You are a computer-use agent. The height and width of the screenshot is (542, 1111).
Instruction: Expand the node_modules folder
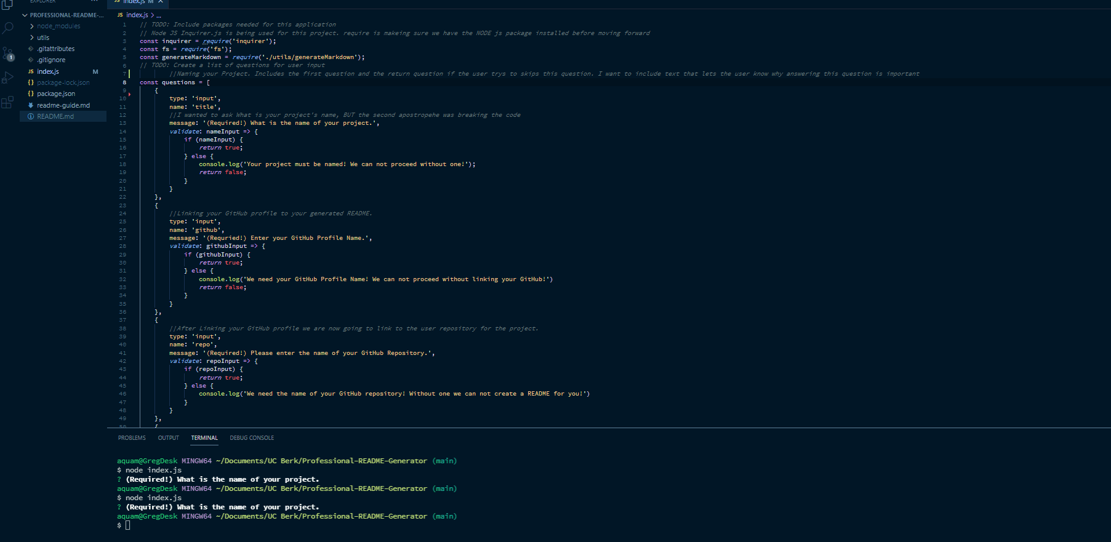click(58, 26)
